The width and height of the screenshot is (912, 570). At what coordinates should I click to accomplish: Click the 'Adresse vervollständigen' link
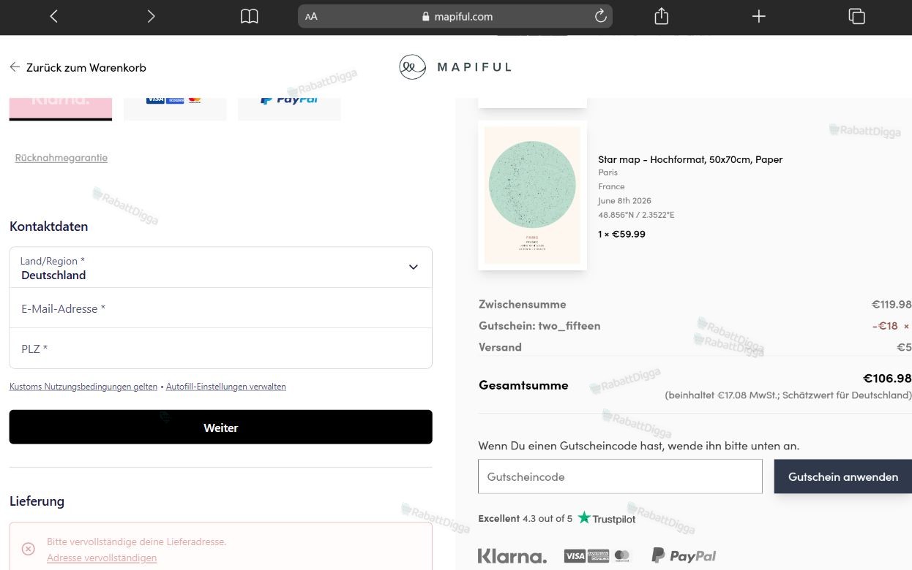pyautogui.click(x=102, y=558)
